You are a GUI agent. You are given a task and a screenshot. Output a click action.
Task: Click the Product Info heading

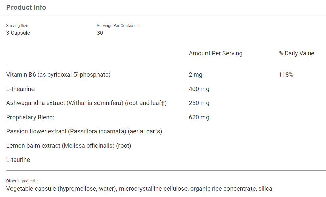[x=26, y=7]
